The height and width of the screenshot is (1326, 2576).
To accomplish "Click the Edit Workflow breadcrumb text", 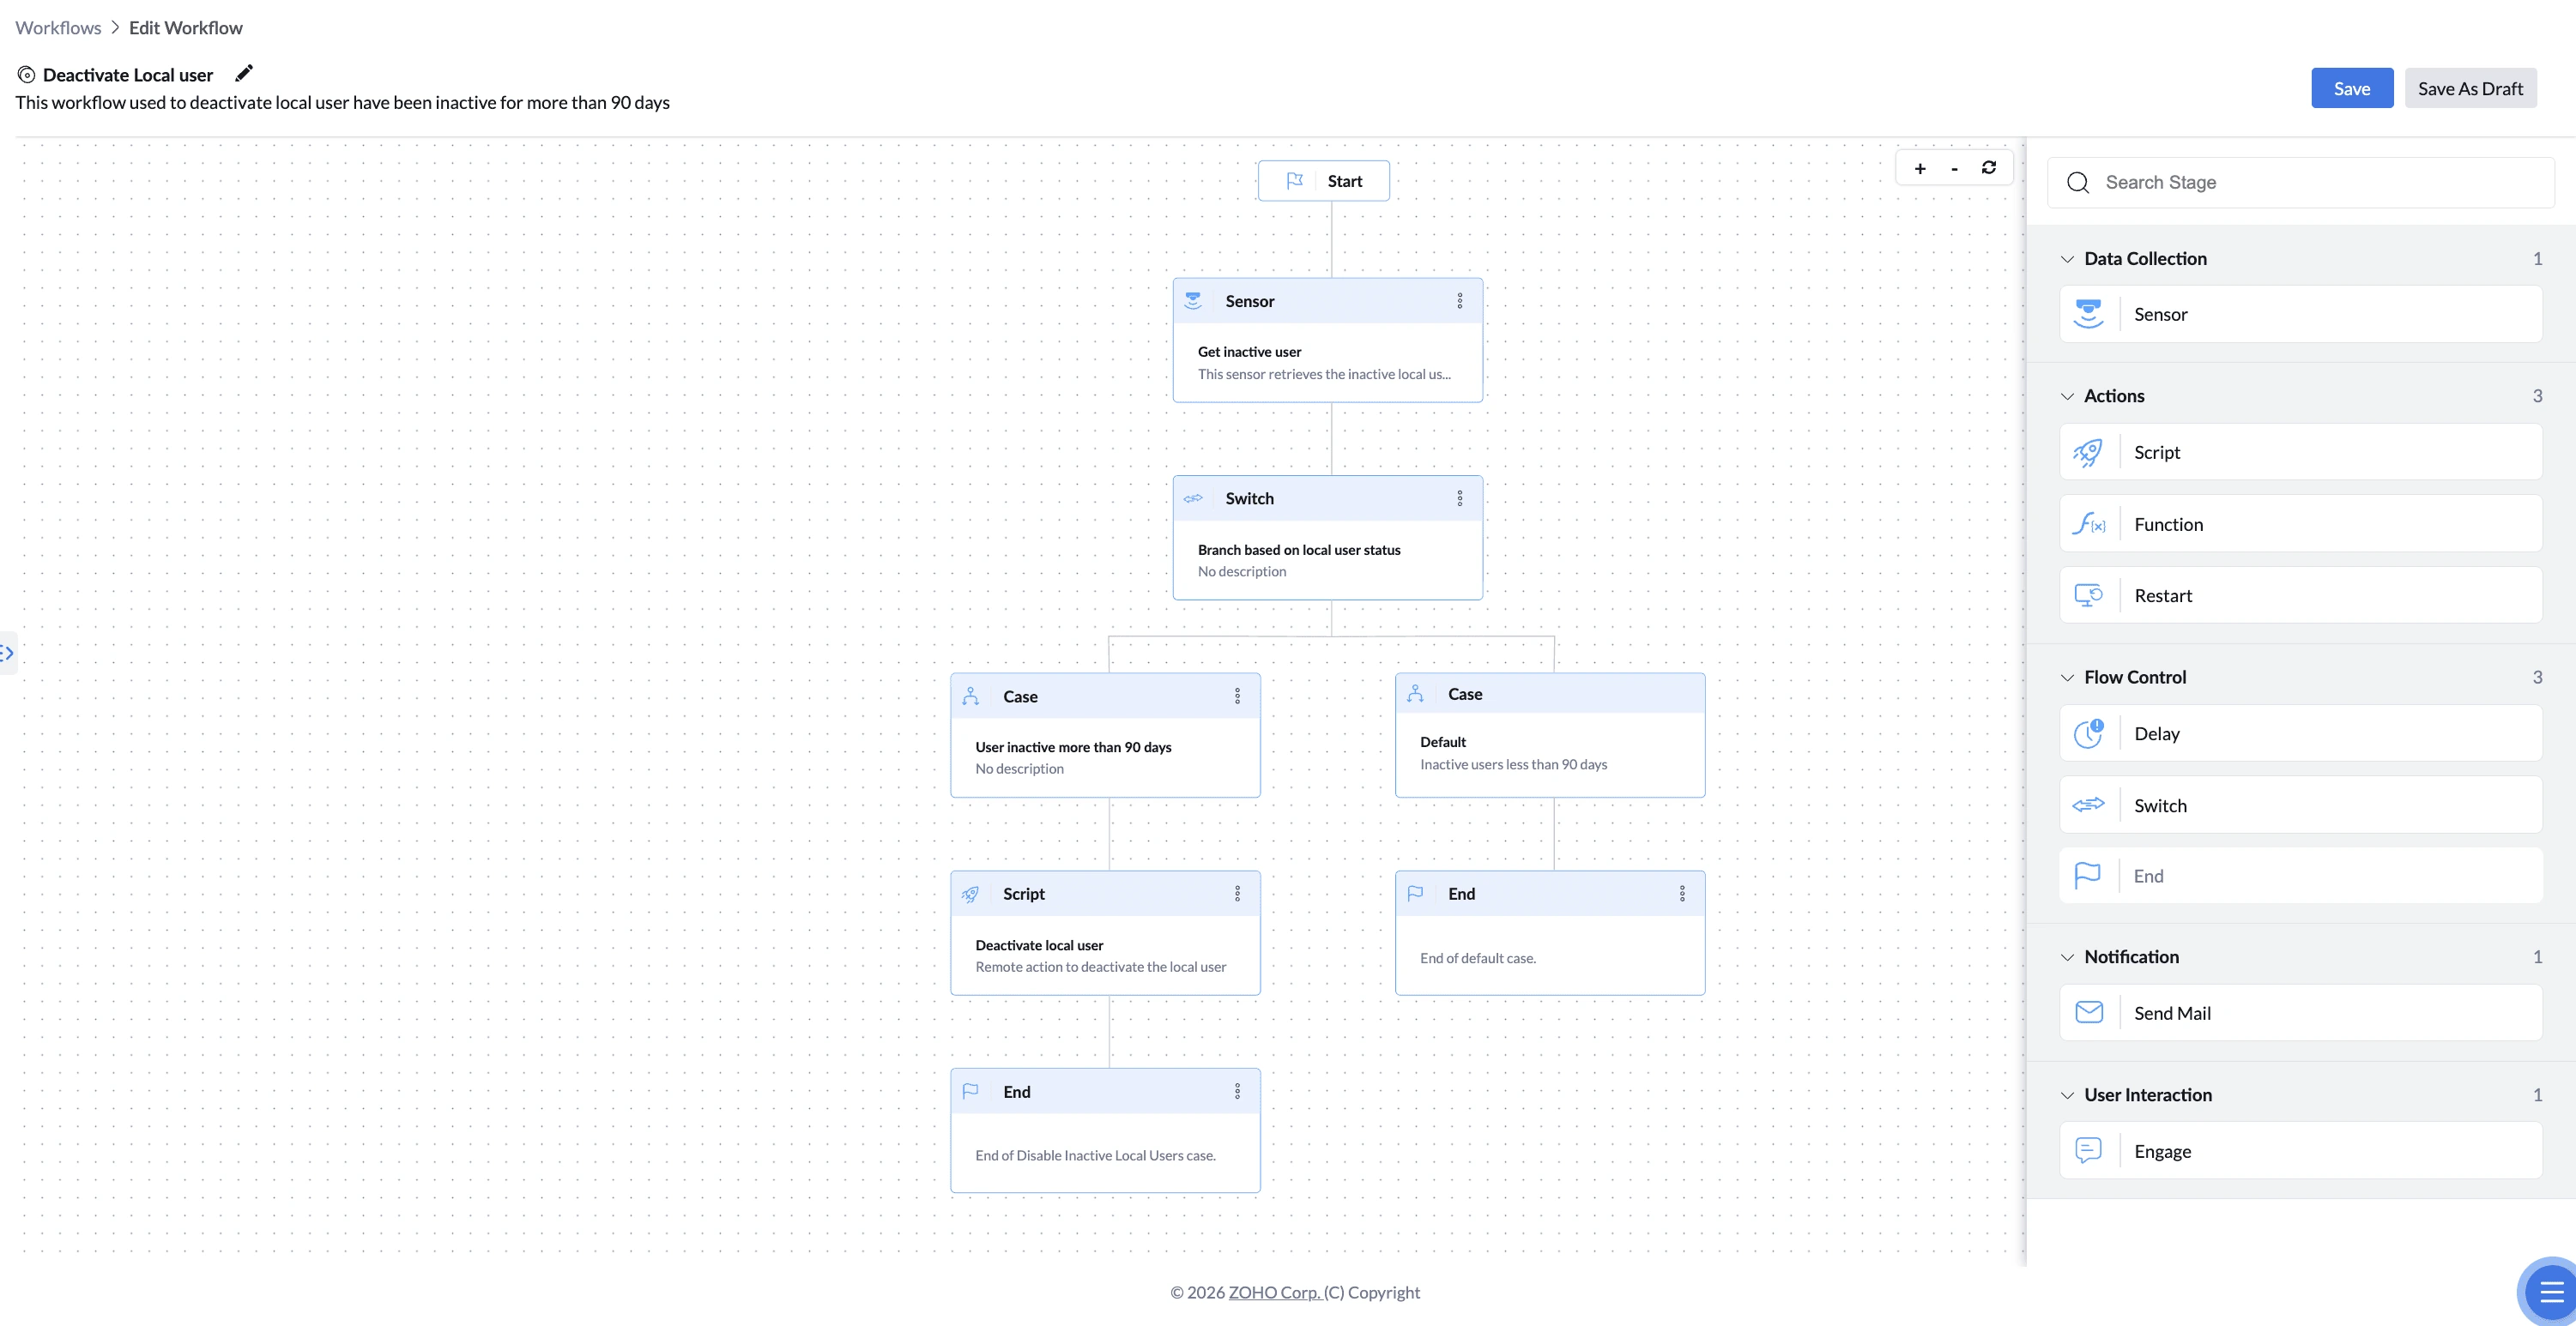I will [x=185, y=27].
